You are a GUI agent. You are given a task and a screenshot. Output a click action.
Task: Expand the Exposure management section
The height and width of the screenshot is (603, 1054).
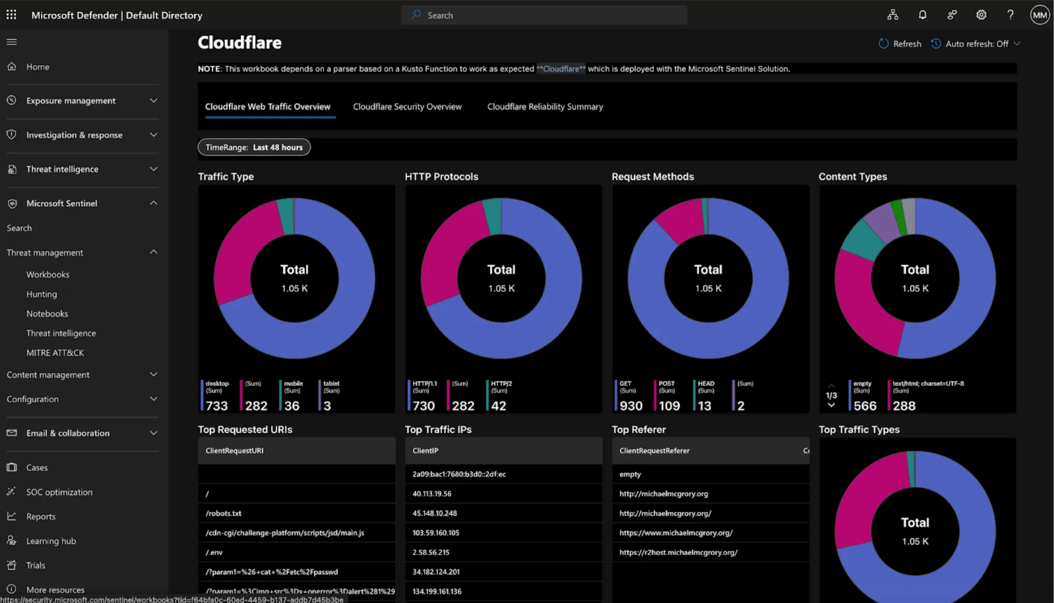(x=153, y=100)
